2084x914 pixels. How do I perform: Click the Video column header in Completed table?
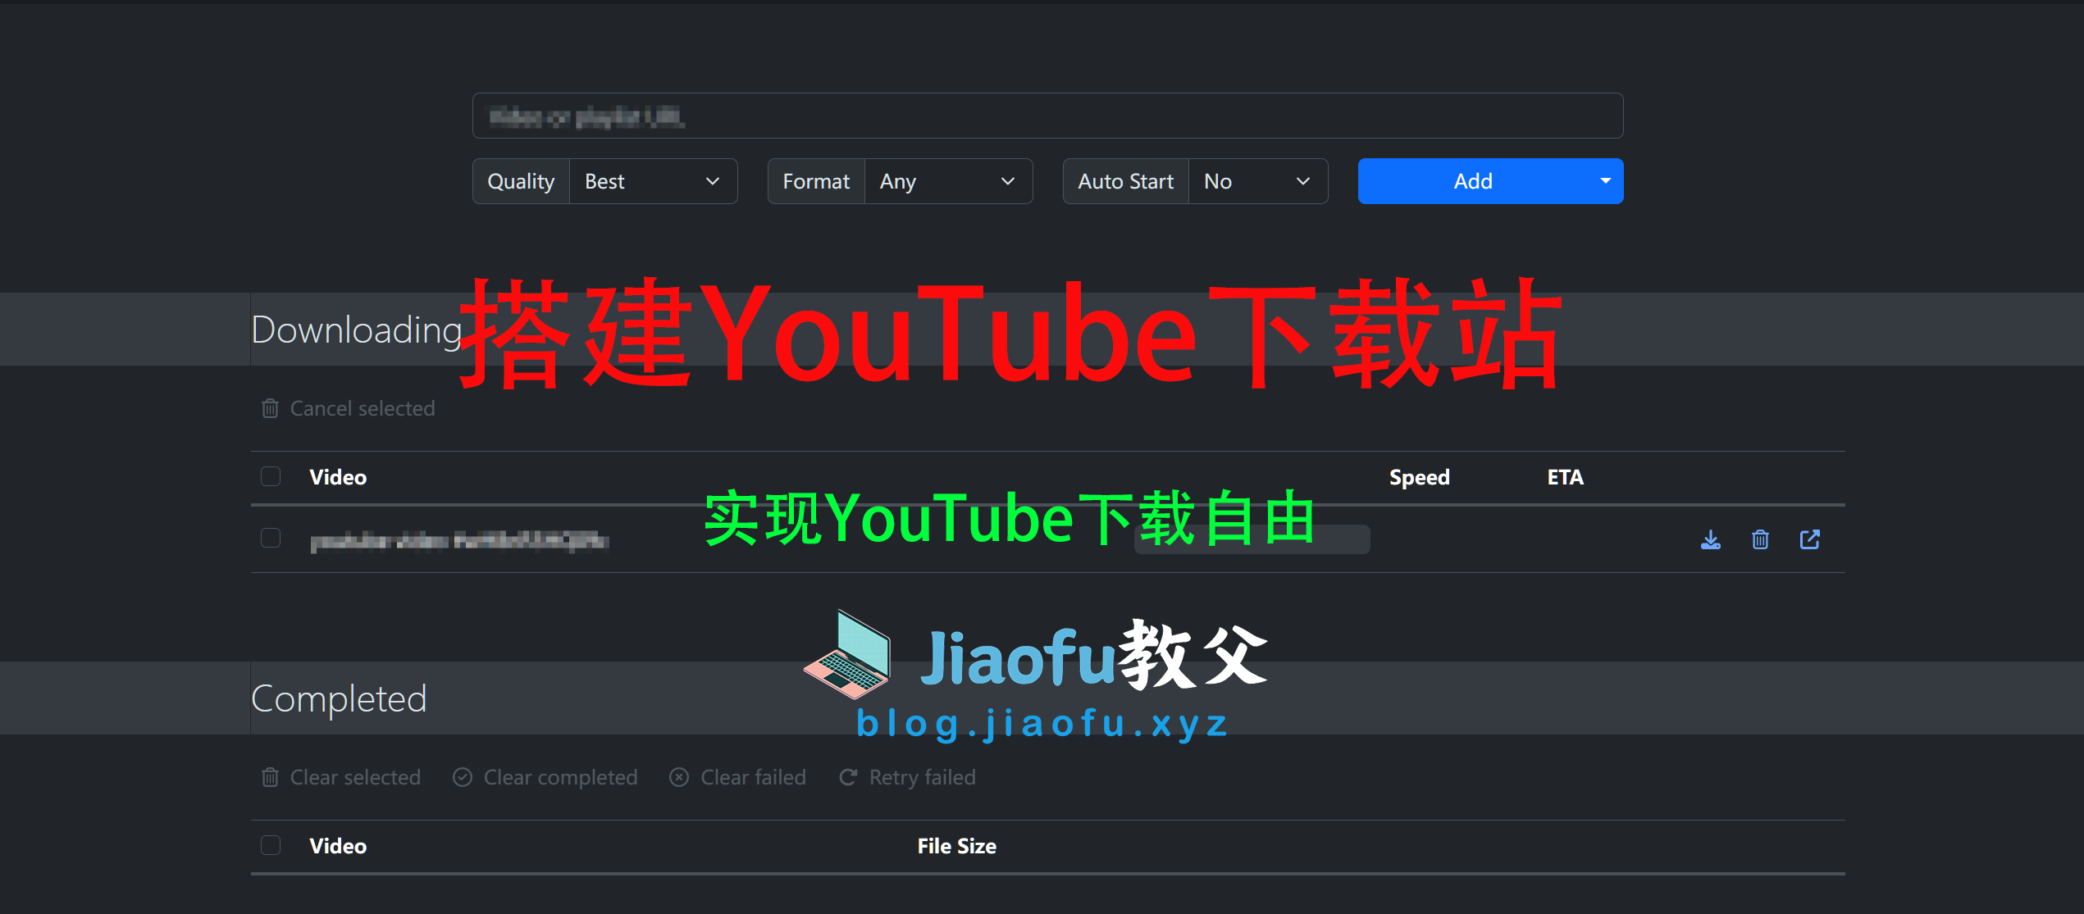click(x=338, y=846)
